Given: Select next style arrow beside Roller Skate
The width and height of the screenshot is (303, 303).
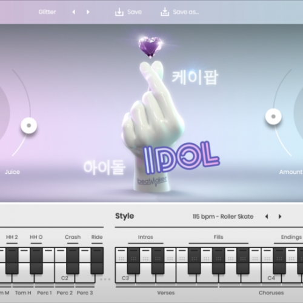Looking at the screenshot, I should click(x=280, y=216).
